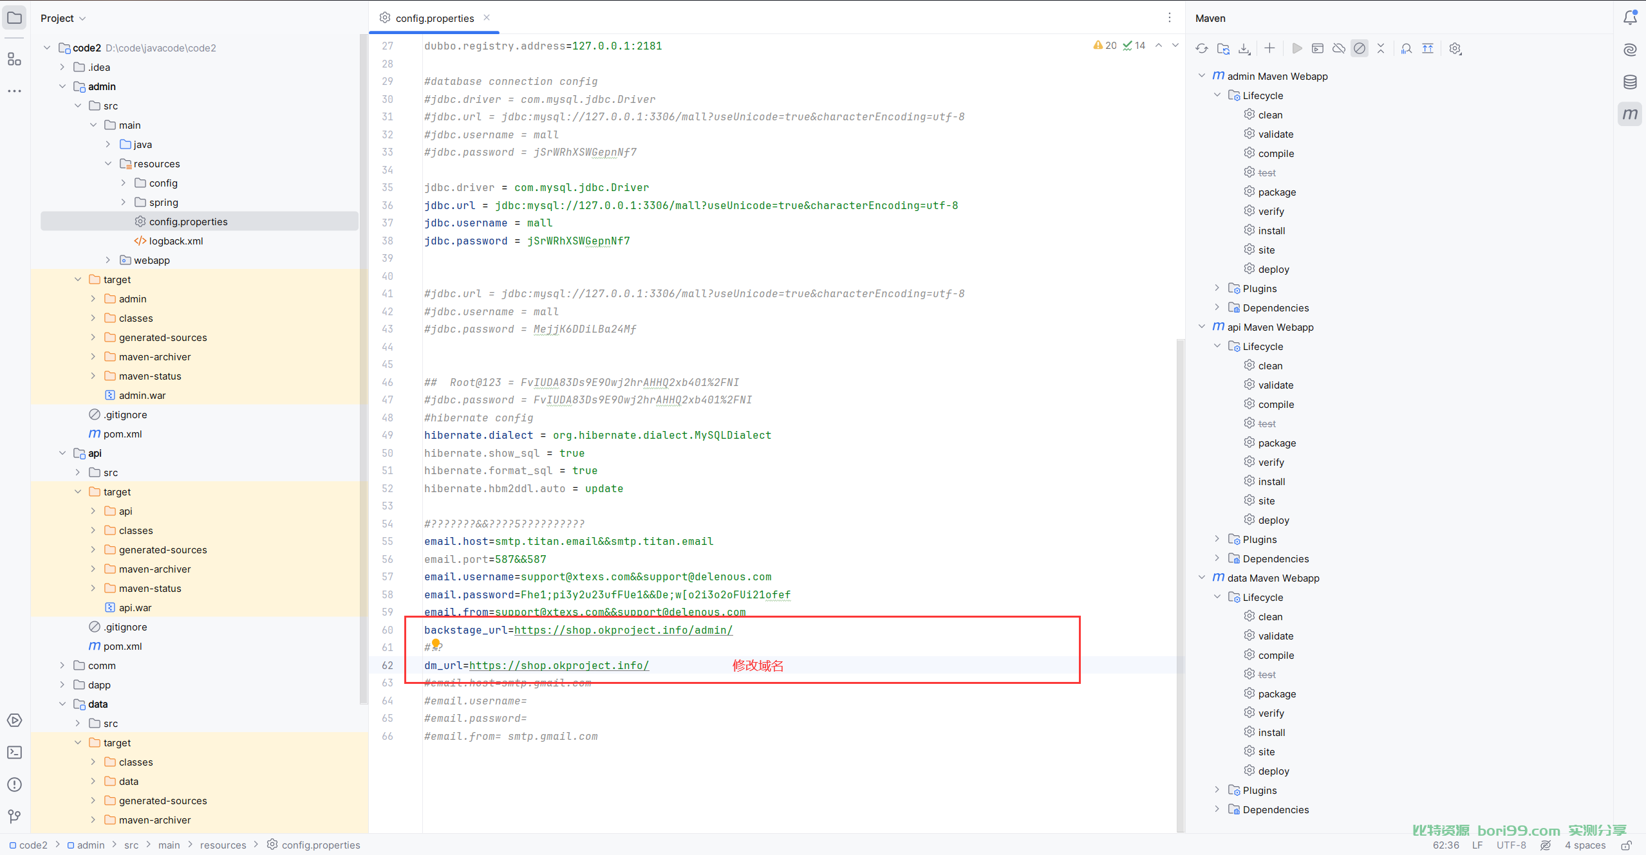Viewport: 1646px width, 855px height.
Task: Open the Notifications bell
Action: 1630,17
